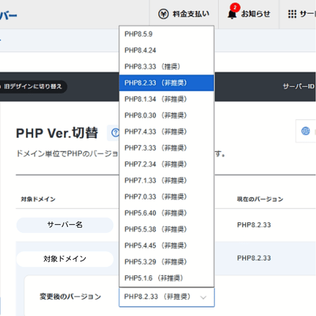Select PHP5.3.29 (非推奨) option
Image resolution: width=316 pixels, height=316 pixels.
(167, 262)
